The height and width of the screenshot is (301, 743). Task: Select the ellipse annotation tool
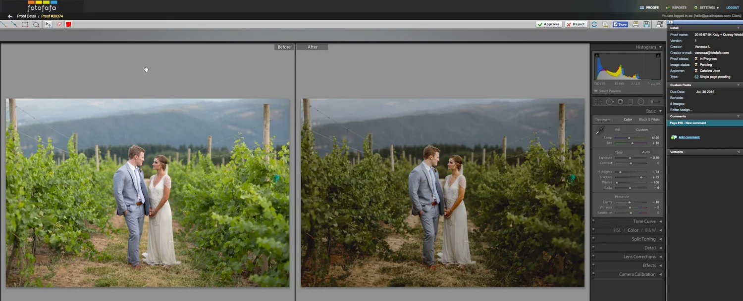[36, 24]
